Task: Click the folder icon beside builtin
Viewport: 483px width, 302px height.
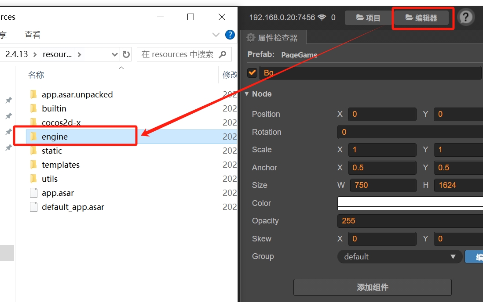Action: pyautogui.click(x=33, y=108)
